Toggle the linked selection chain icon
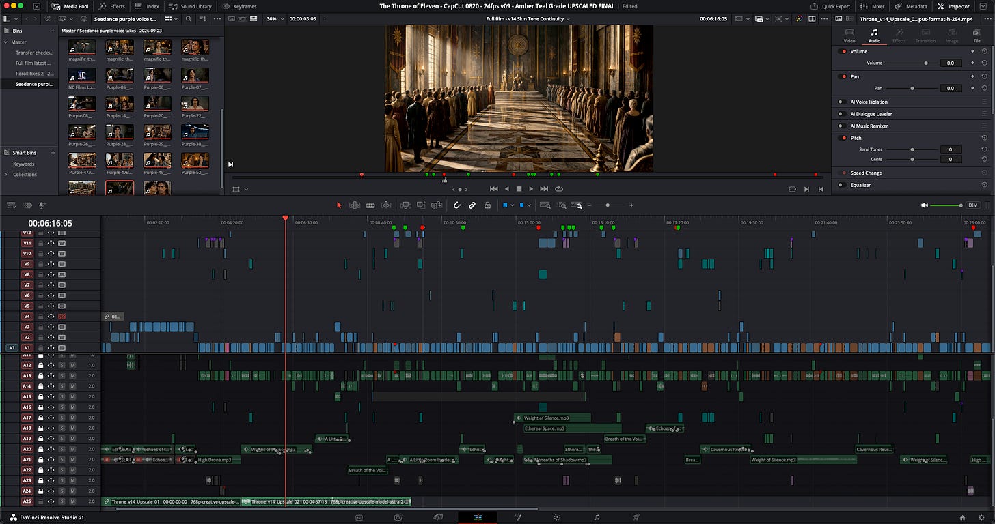Screen dimensions: 995x524 pos(472,205)
